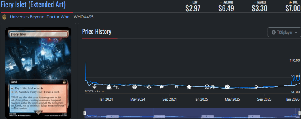301x119 pixels.
Task: Click the dollar coin icon beside TCGplayer
Action: pos(274,32)
